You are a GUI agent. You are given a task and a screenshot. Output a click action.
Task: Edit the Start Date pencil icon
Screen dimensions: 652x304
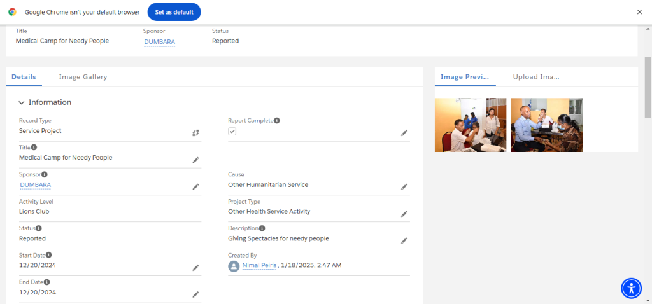pyautogui.click(x=196, y=268)
